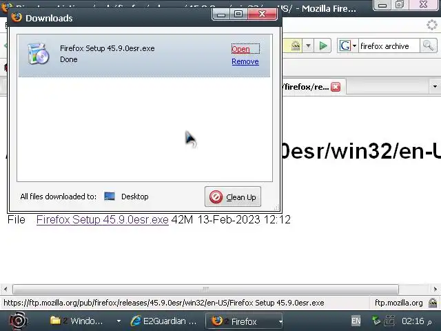This screenshot has width=441, height=331.
Task: Select the Firefox Setup installer icon
Action: pyautogui.click(x=39, y=54)
